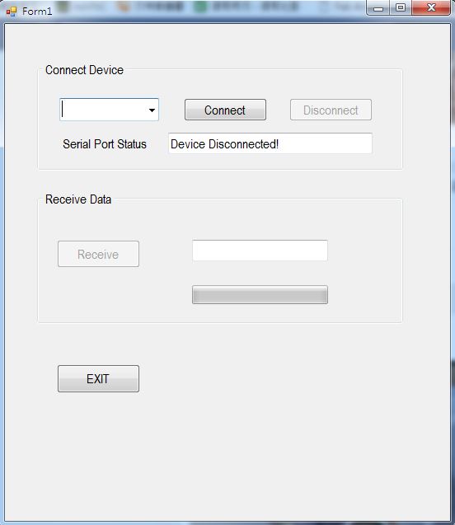Maximize the Form1 window
The height and width of the screenshot is (525, 455).
pyautogui.click(x=401, y=8)
